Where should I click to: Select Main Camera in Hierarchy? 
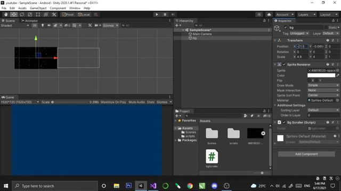click(x=202, y=34)
